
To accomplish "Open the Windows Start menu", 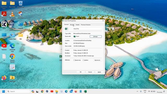I will pos(3,91).
